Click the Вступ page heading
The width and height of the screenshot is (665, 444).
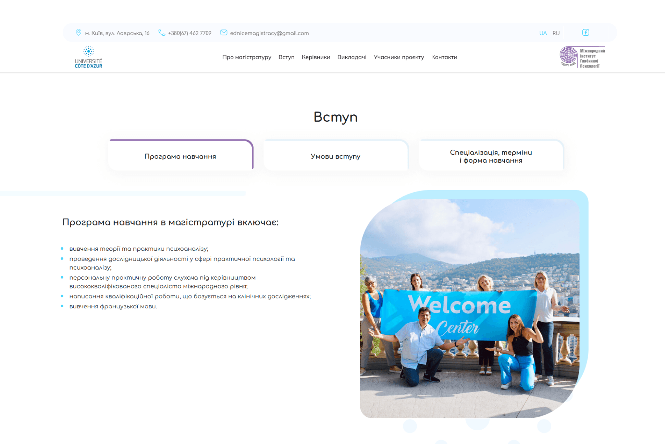click(335, 117)
